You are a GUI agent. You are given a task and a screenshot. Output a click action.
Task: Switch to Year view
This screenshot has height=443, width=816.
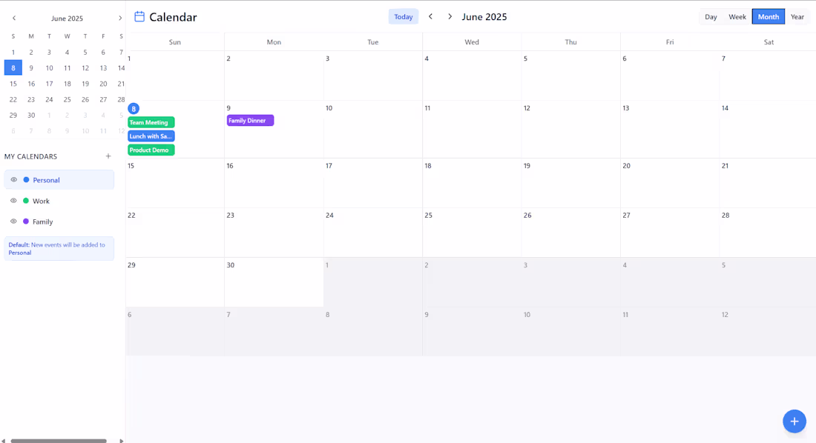[x=797, y=16]
